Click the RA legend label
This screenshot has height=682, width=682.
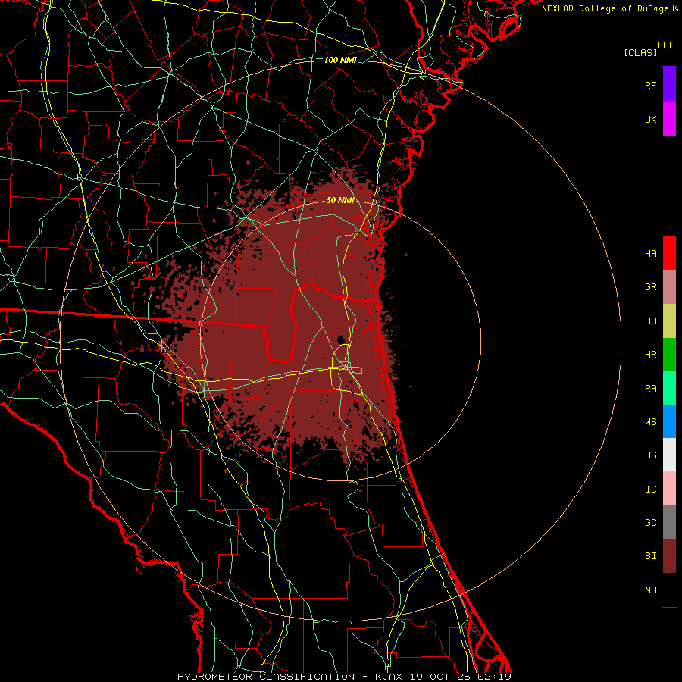pyautogui.click(x=650, y=389)
